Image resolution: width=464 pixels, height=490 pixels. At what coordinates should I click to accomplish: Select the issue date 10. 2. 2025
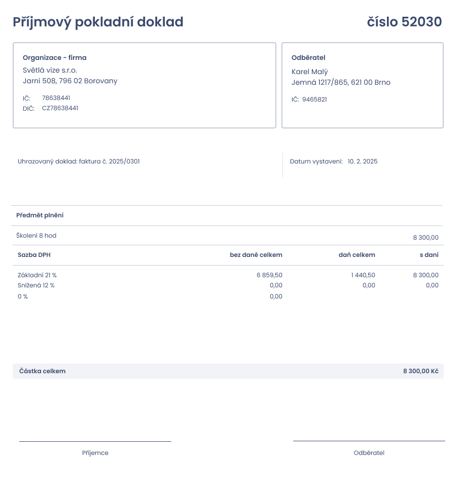click(x=363, y=161)
